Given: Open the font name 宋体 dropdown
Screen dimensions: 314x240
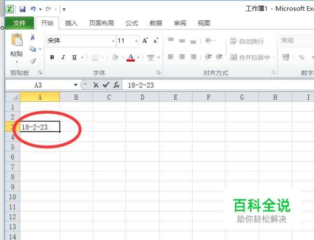Looking at the screenshot, I should [x=113, y=41].
